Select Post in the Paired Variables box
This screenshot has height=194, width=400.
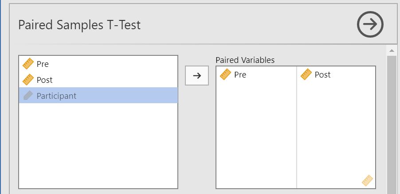(x=322, y=75)
